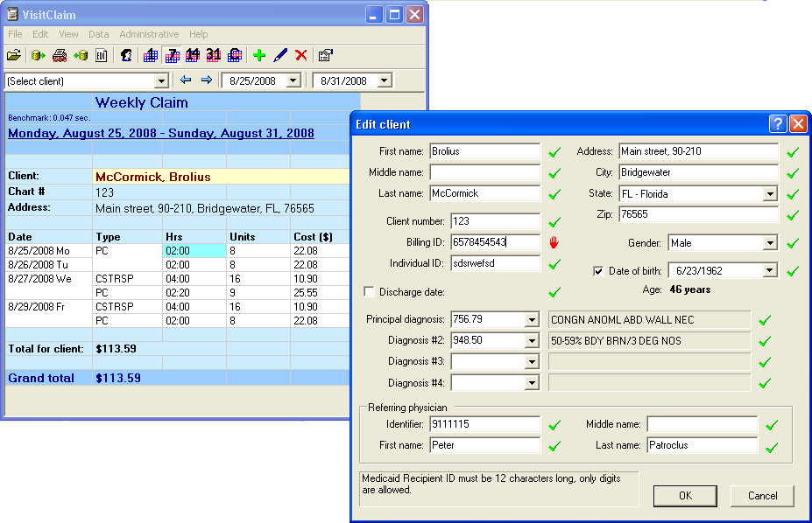Image resolution: width=812 pixels, height=523 pixels.
Task: Open the Select client dropdown
Action: click(160, 81)
